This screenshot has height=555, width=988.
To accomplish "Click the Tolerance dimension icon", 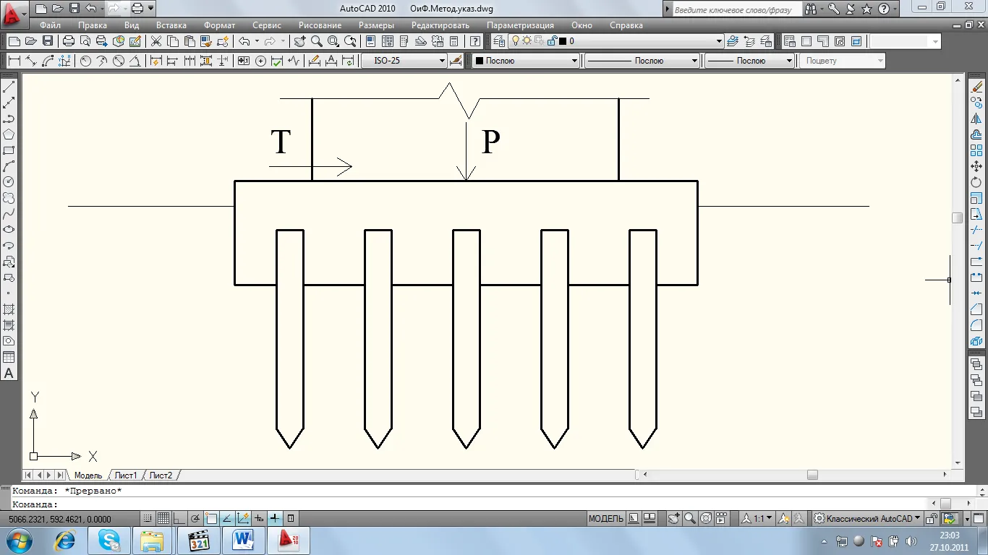I will pyautogui.click(x=244, y=61).
